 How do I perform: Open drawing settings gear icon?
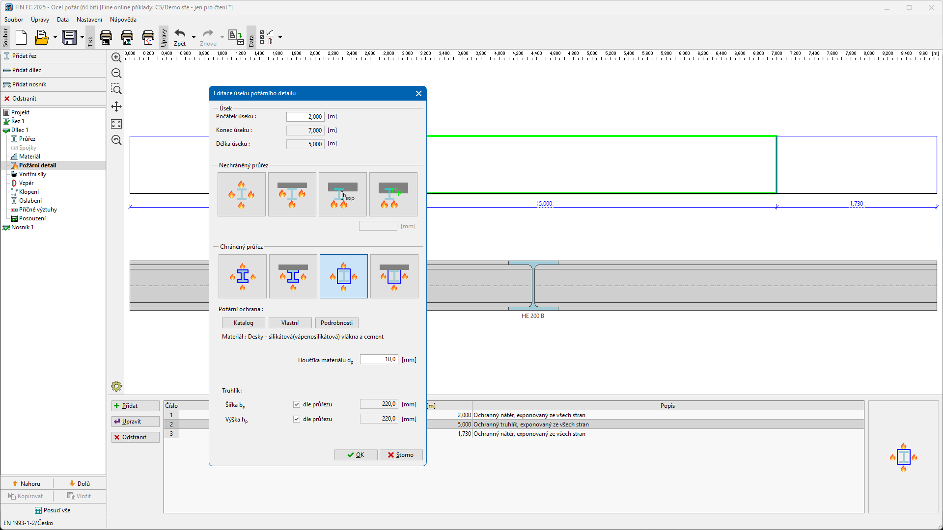point(116,386)
